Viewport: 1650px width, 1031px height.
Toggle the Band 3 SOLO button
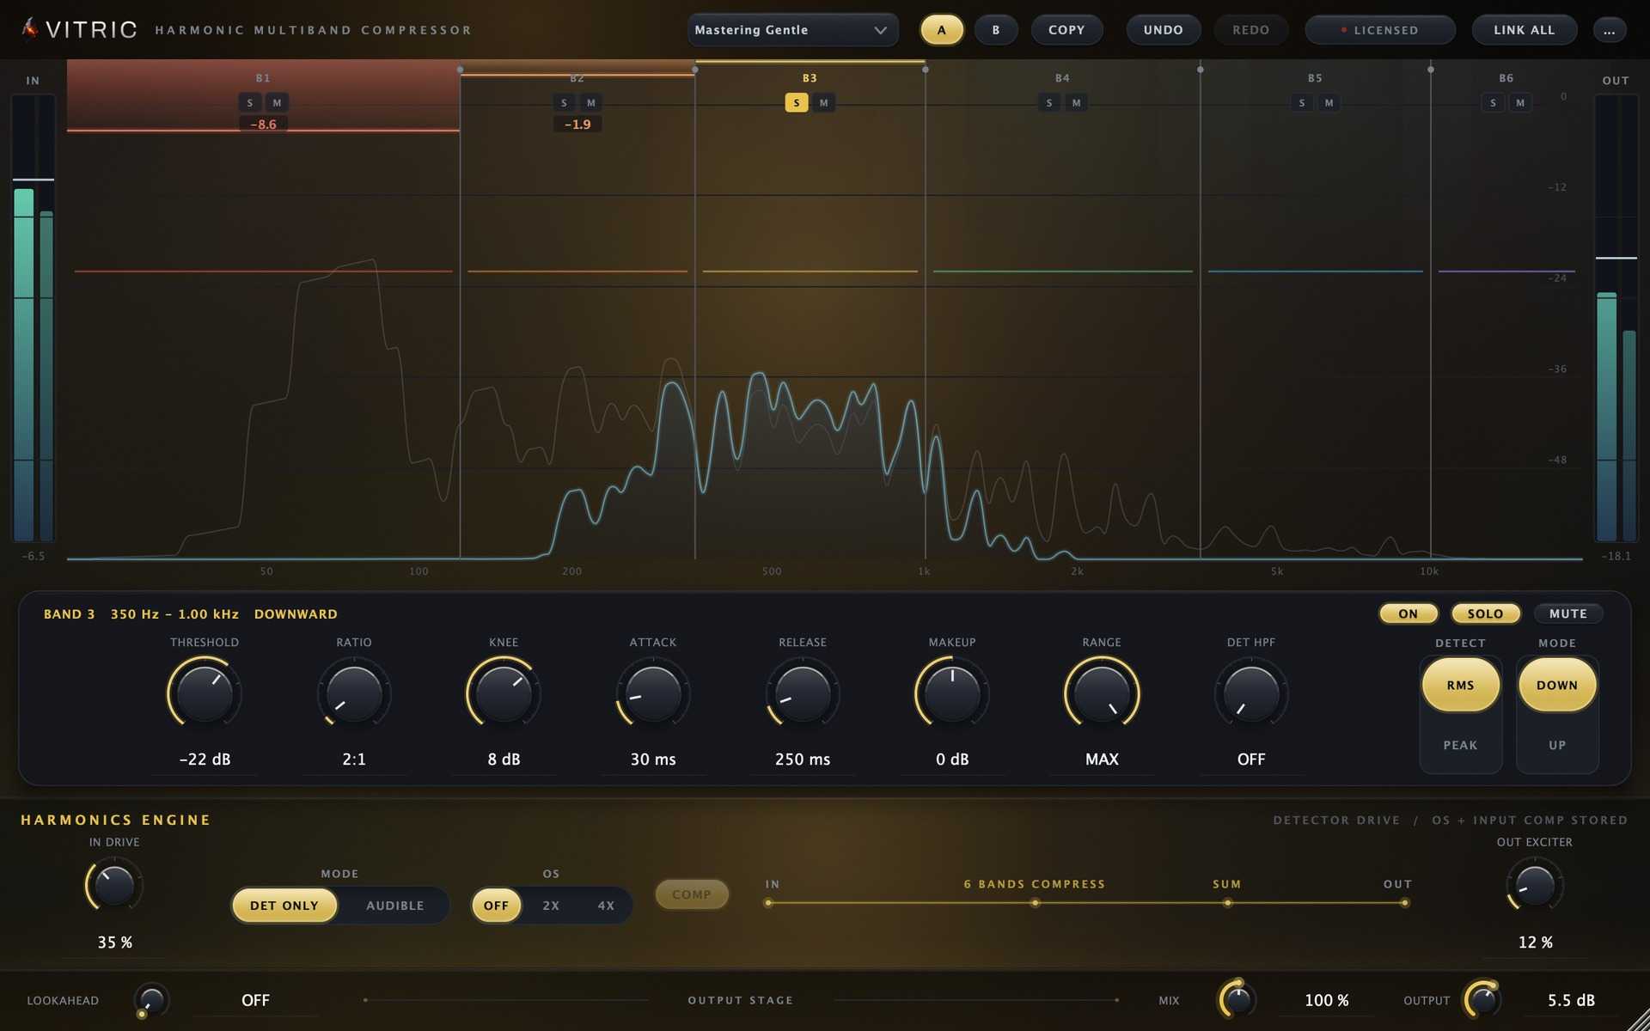(1486, 613)
